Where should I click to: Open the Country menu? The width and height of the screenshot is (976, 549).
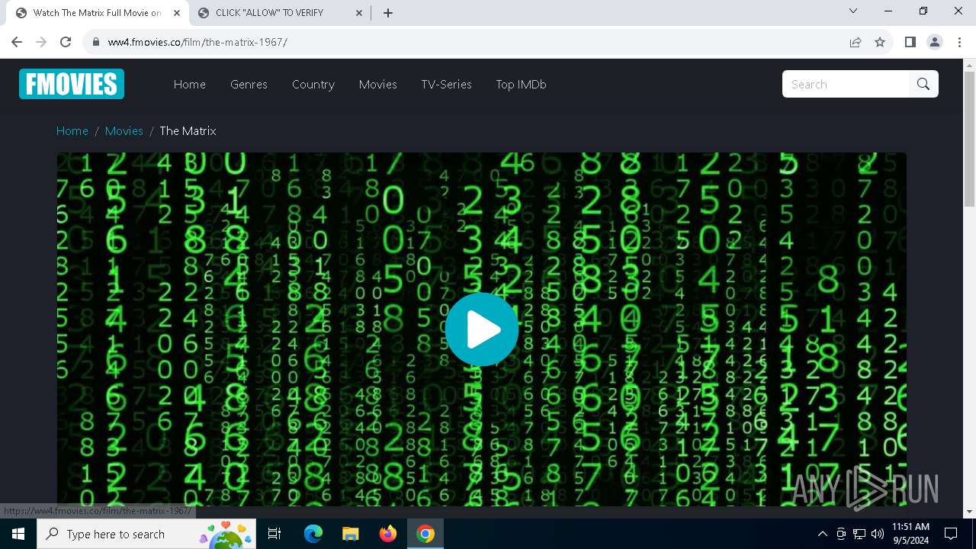click(x=313, y=85)
